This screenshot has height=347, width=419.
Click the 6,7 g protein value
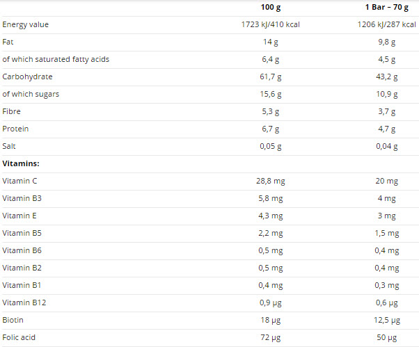click(x=269, y=129)
